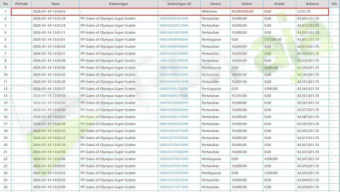Click the 100610398463049 ID link

point(173,82)
